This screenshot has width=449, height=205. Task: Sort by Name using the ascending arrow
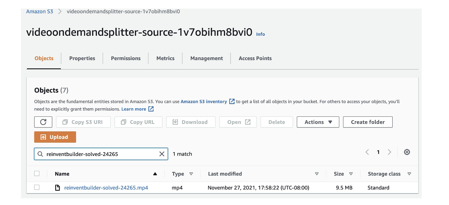click(x=155, y=174)
